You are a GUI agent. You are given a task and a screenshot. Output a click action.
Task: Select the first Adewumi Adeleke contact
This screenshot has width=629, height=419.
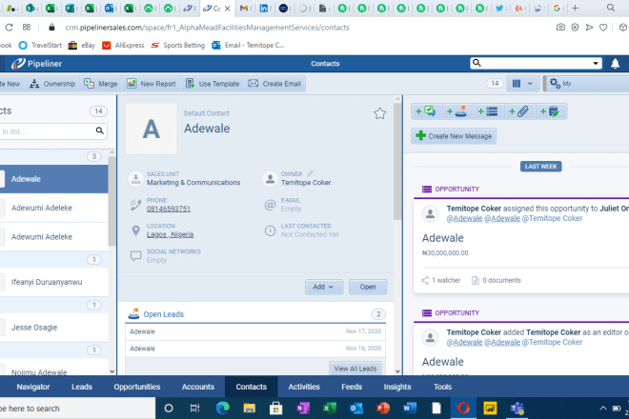coord(54,208)
